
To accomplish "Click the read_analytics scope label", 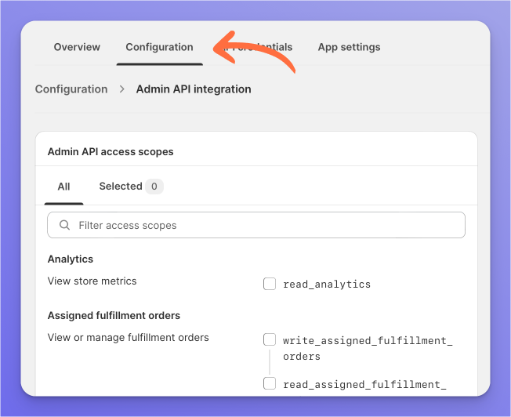I will click(x=327, y=285).
